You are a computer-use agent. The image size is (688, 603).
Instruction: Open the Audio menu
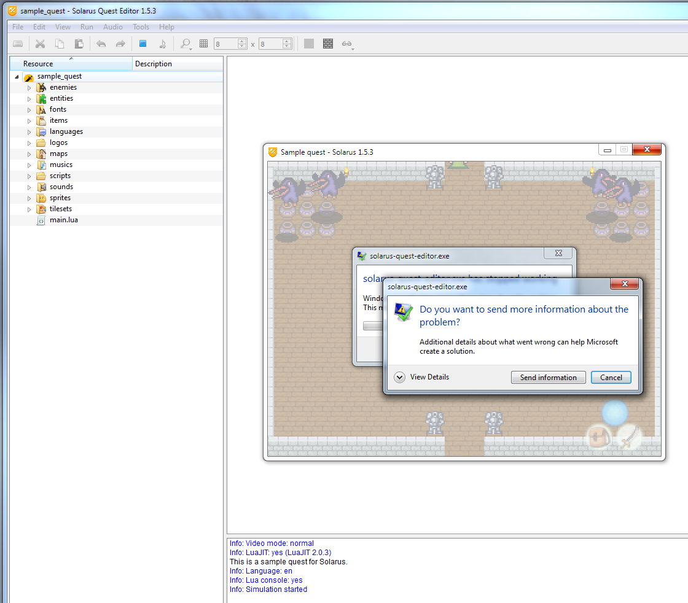click(113, 27)
